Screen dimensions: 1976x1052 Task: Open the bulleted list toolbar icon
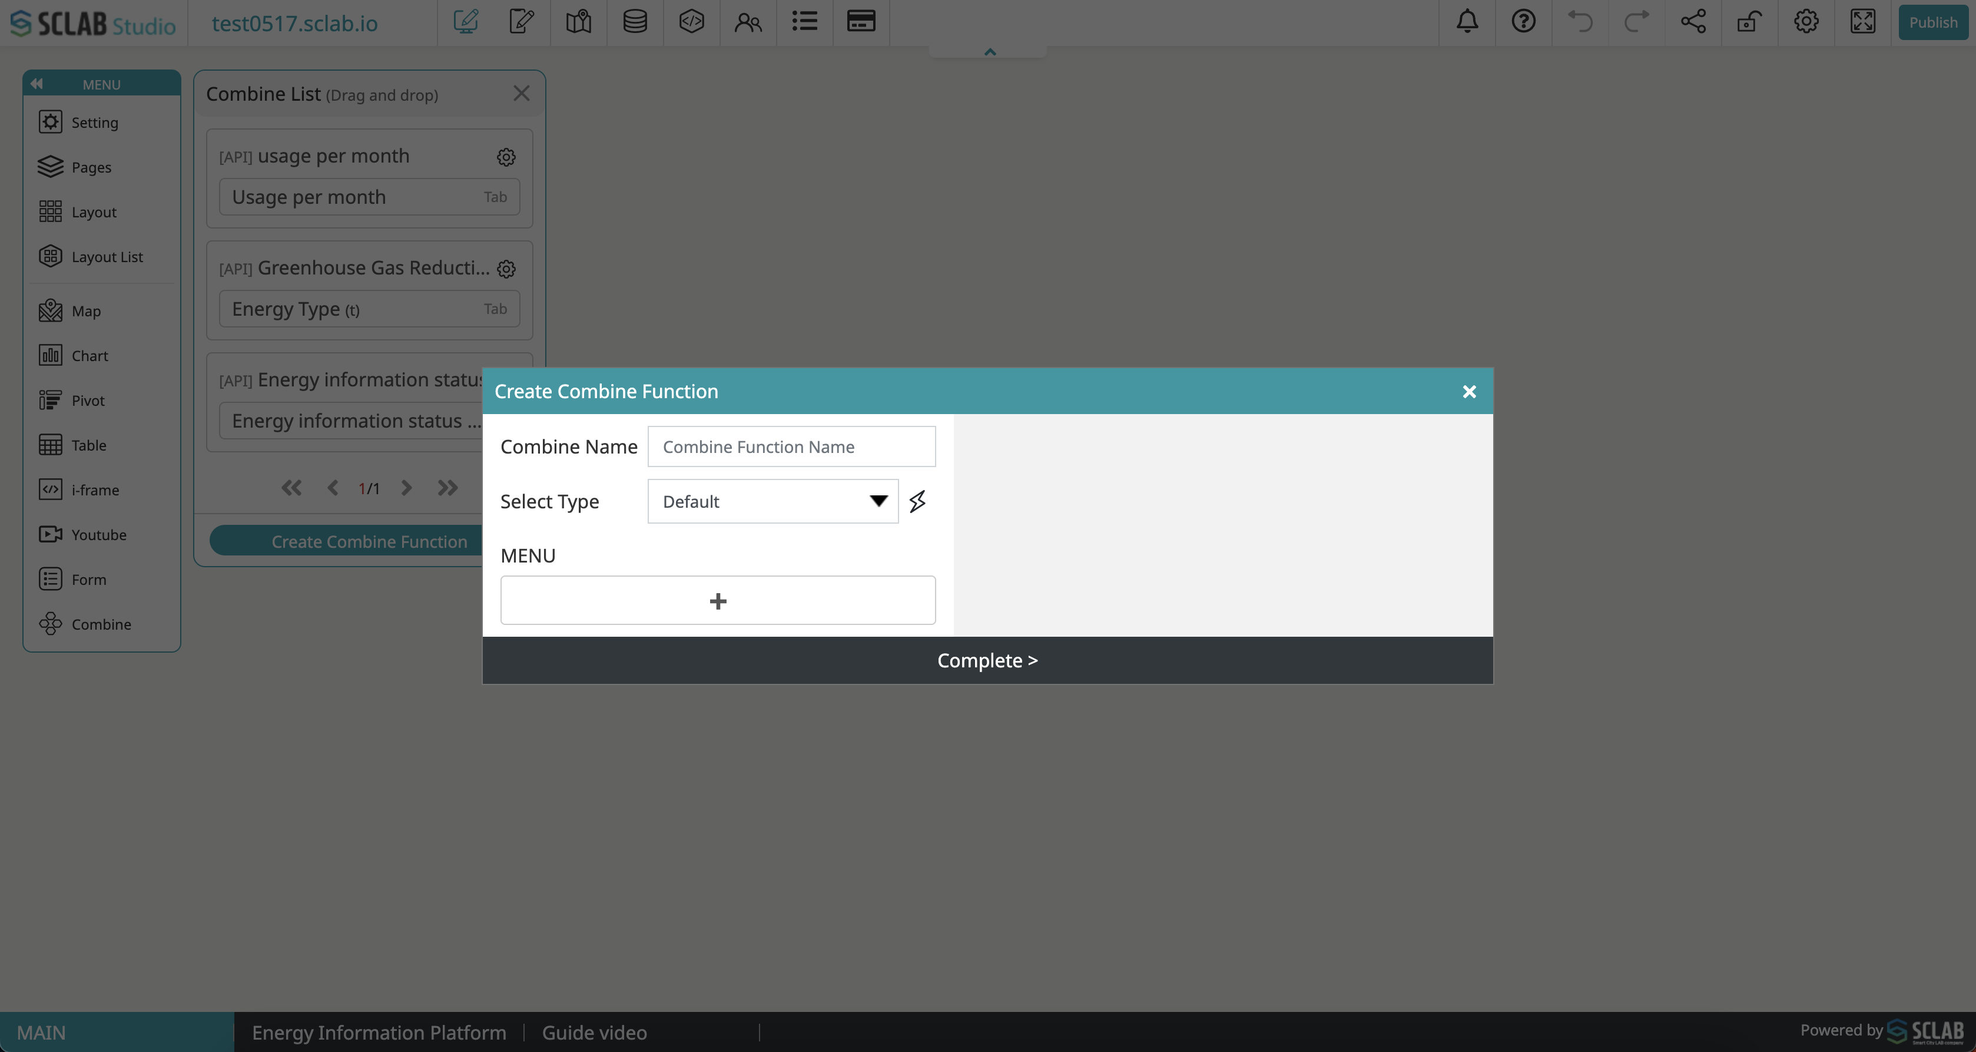tap(805, 21)
